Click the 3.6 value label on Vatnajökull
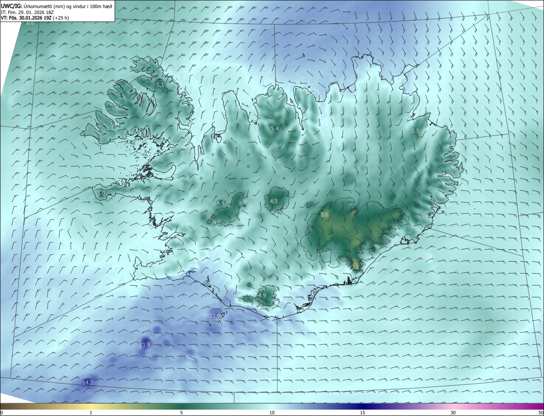The width and height of the screenshot is (544, 416). [x=324, y=215]
